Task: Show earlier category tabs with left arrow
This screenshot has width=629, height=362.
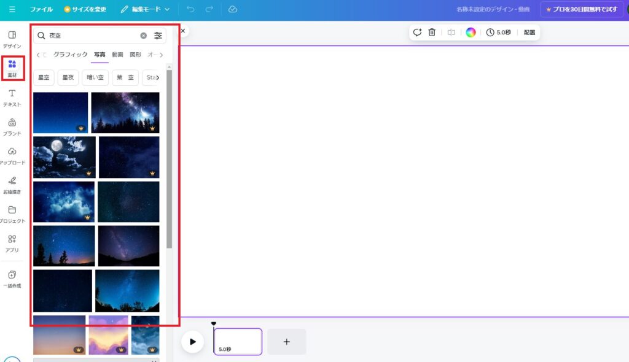Action: click(x=38, y=55)
